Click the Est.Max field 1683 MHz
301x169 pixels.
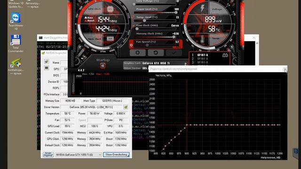click(121, 132)
